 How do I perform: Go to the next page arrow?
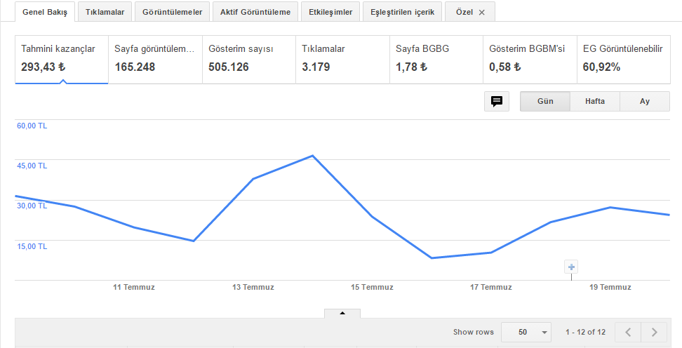[654, 333]
